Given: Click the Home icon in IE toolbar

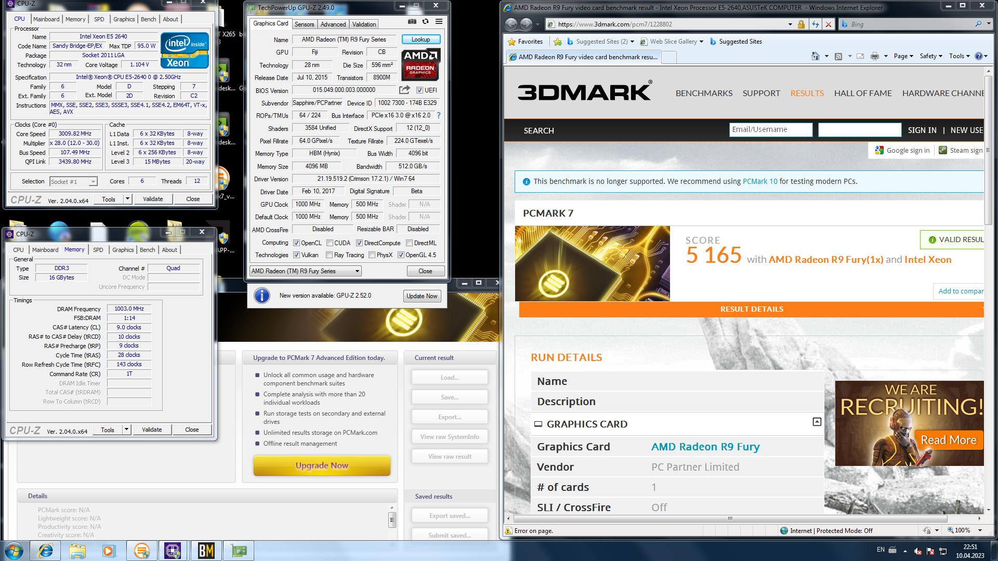Looking at the screenshot, I should 815,56.
